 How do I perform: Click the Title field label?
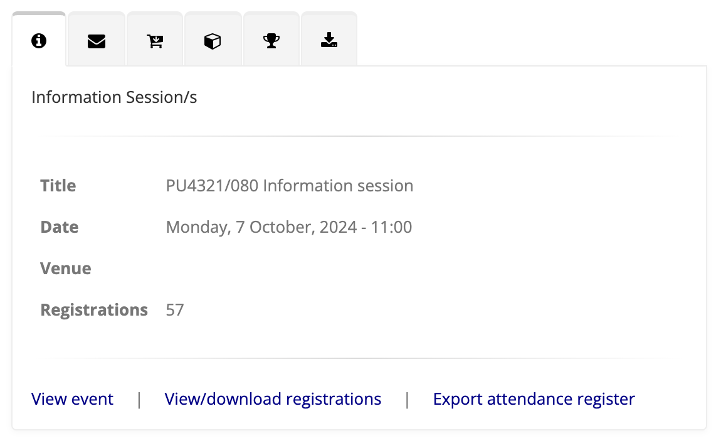click(58, 186)
